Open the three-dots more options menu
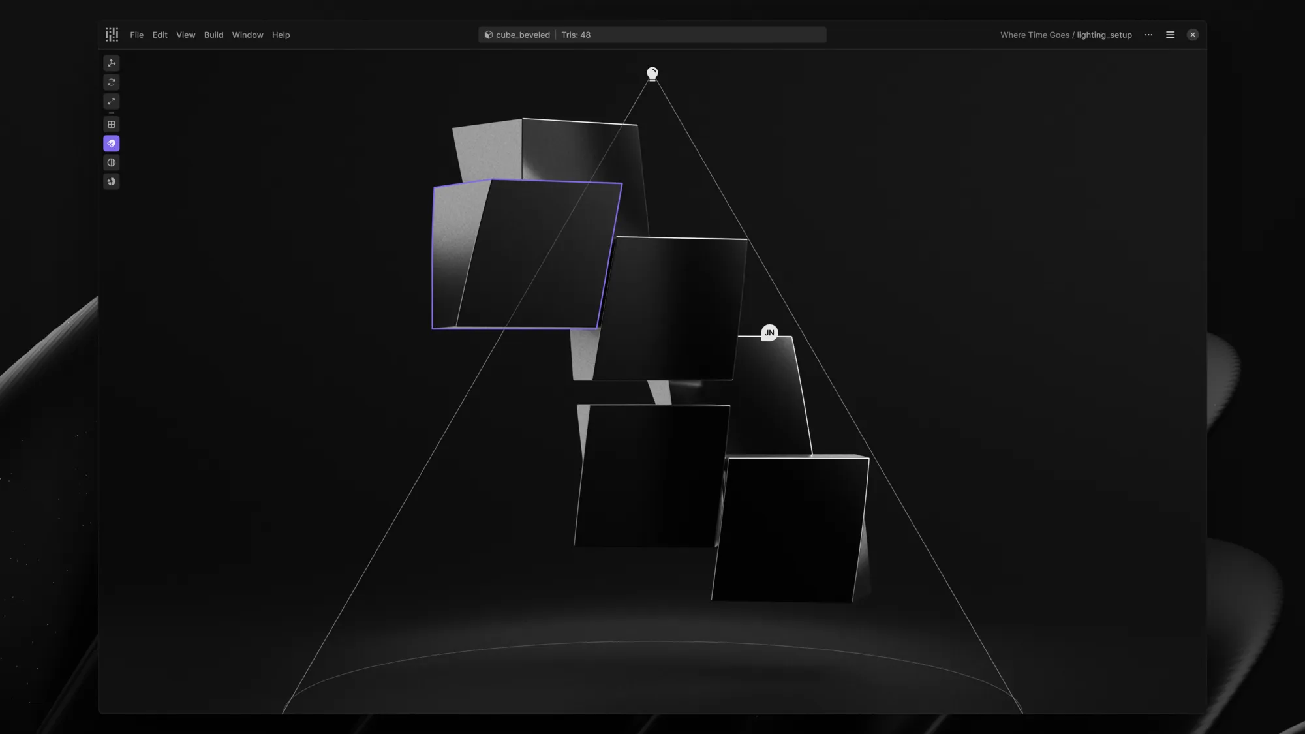1305x734 pixels. pos(1148,35)
